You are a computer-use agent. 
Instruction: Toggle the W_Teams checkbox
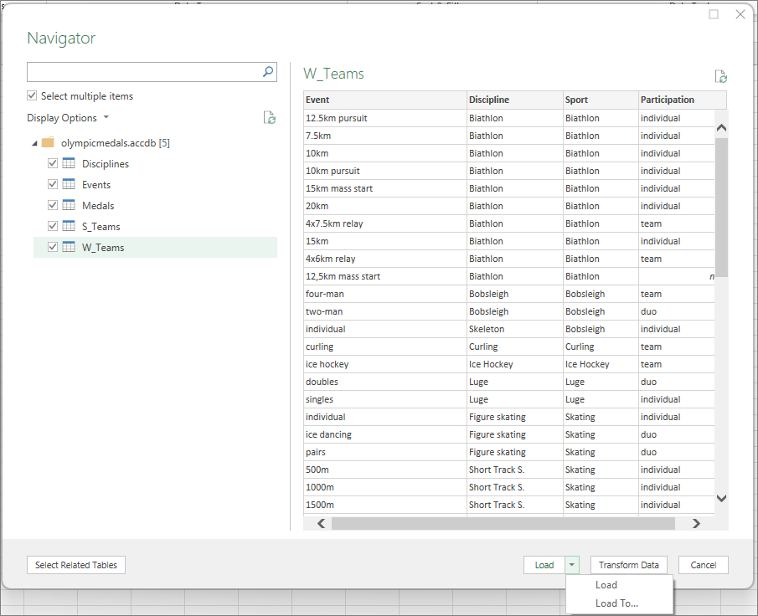point(54,248)
